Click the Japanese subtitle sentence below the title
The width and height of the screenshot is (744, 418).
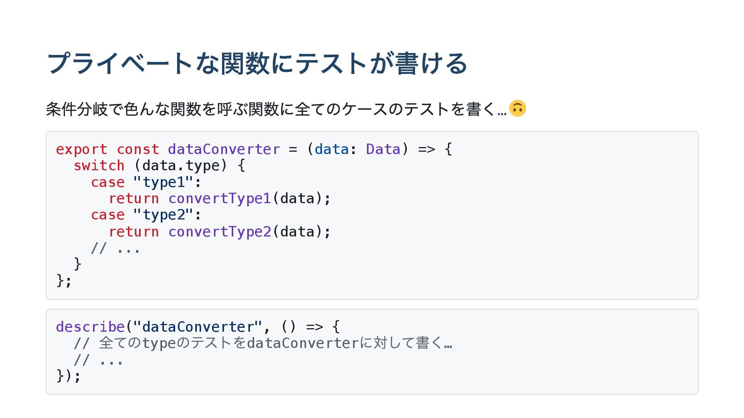[x=276, y=109]
